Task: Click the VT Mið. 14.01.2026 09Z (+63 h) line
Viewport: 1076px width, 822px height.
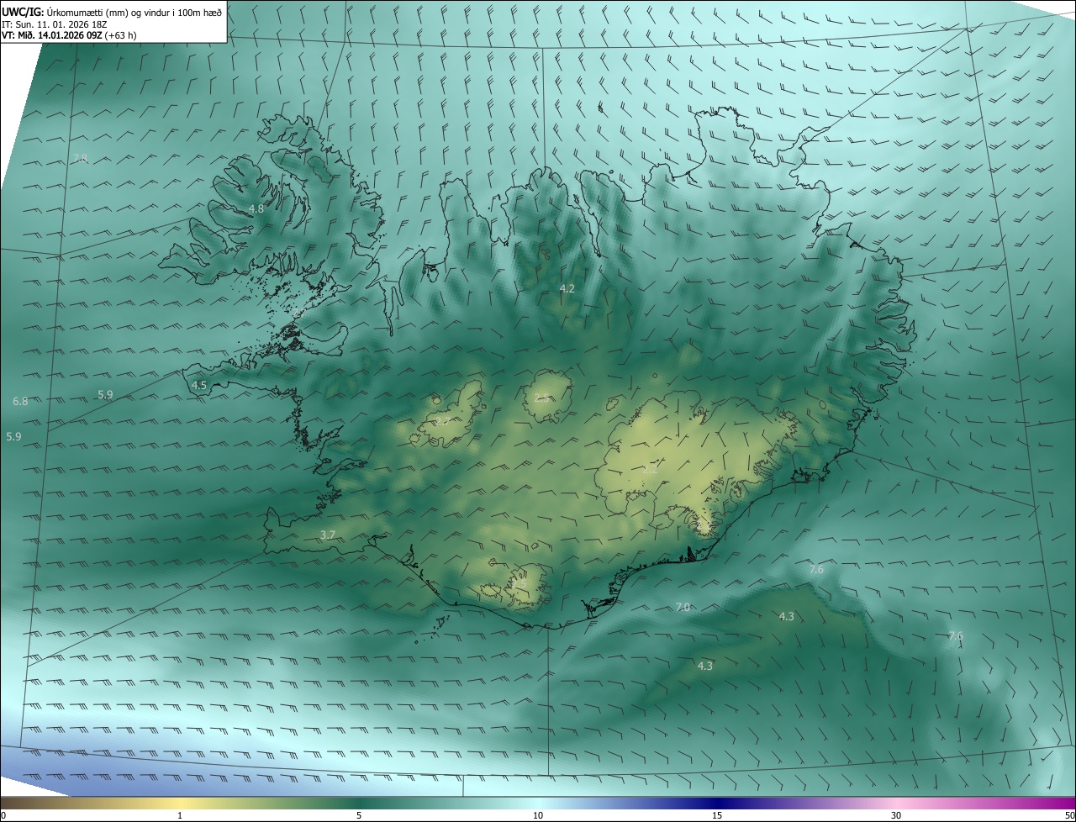Action: point(69,35)
